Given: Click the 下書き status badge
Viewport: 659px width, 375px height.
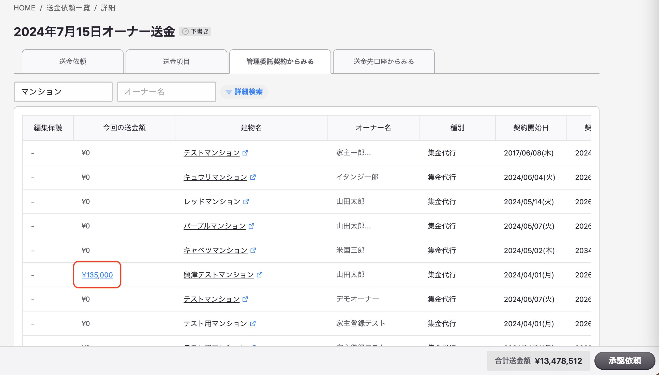Looking at the screenshot, I should click(195, 32).
